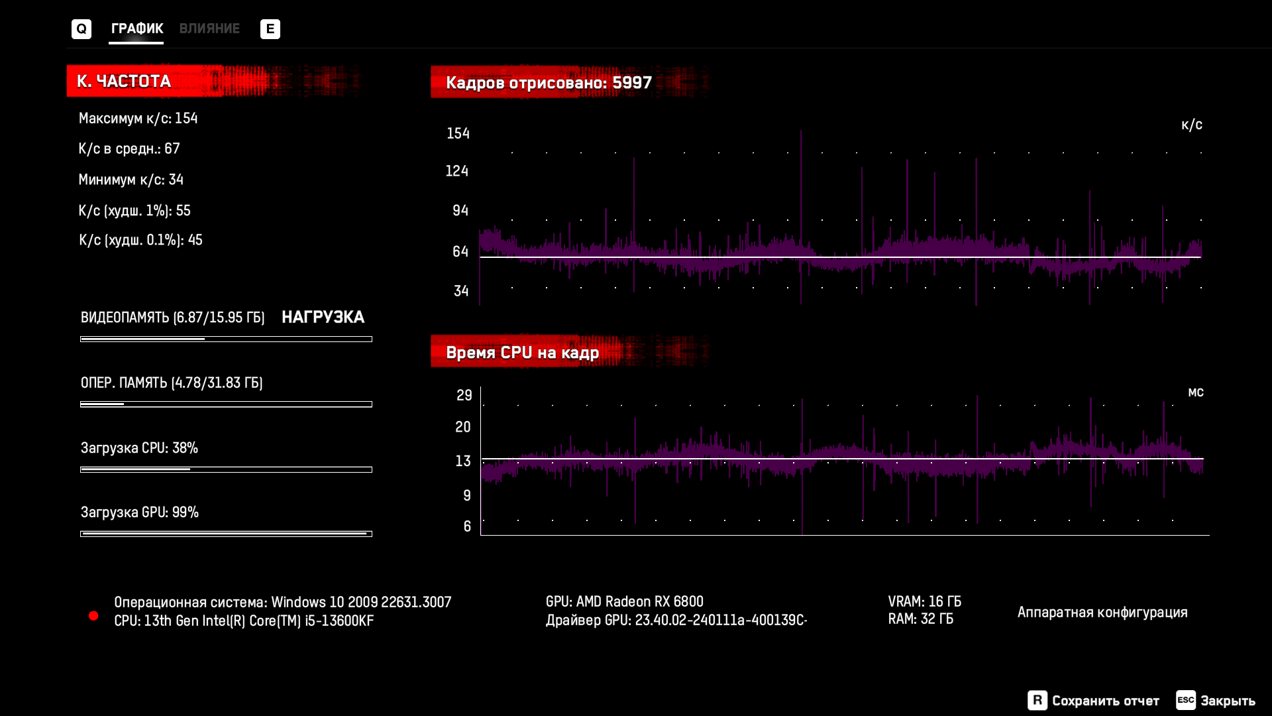Viewport: 1272px width, 716px height.
Task: Click Закрыть button
Action: click(1228, 701)
